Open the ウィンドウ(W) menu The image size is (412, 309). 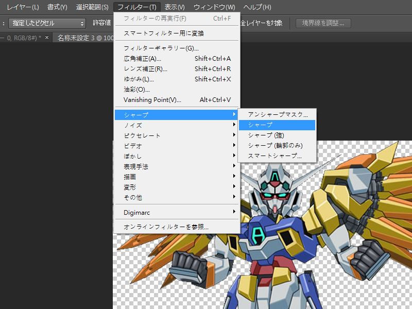[214, 7]
